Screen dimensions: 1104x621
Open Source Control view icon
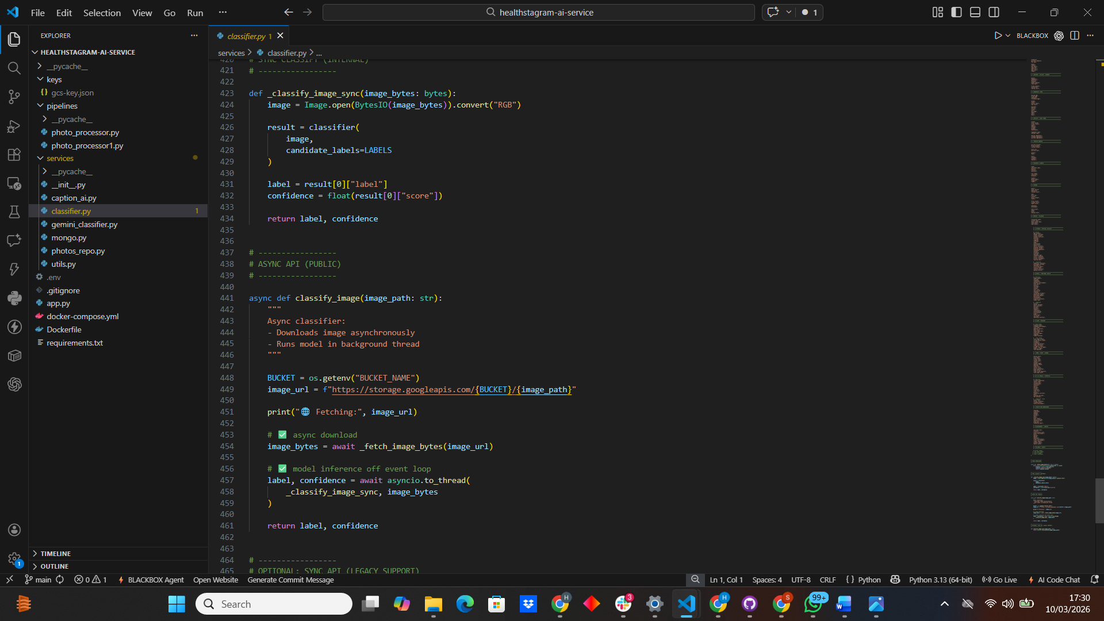[14, 97]
